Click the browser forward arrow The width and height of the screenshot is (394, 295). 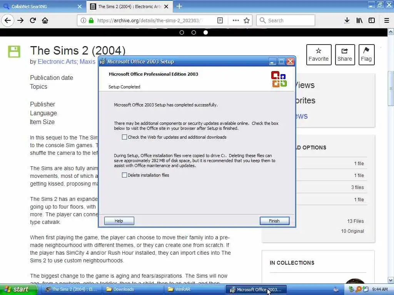[x=20, y=20]
